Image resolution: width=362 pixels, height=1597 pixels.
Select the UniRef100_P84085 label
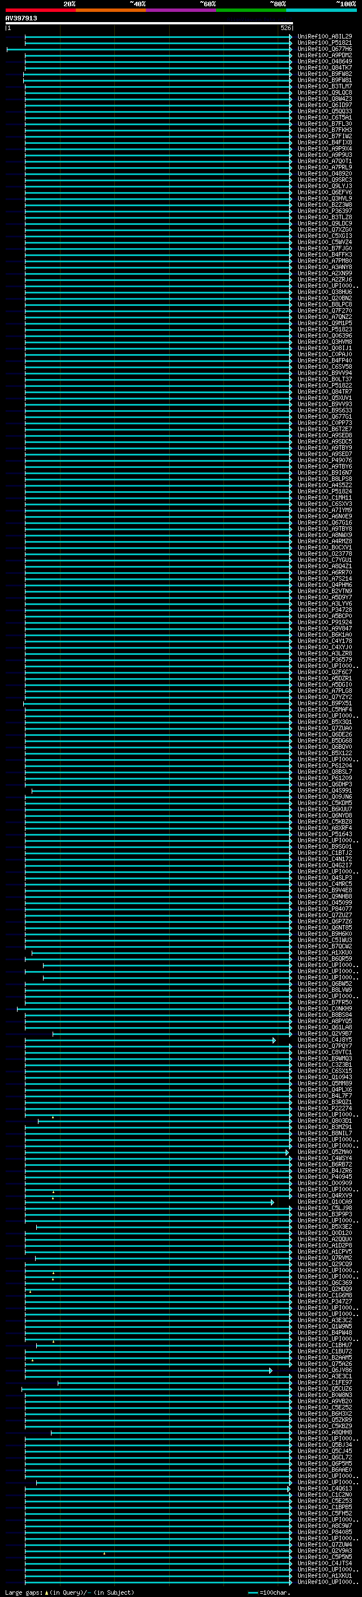325,1531
